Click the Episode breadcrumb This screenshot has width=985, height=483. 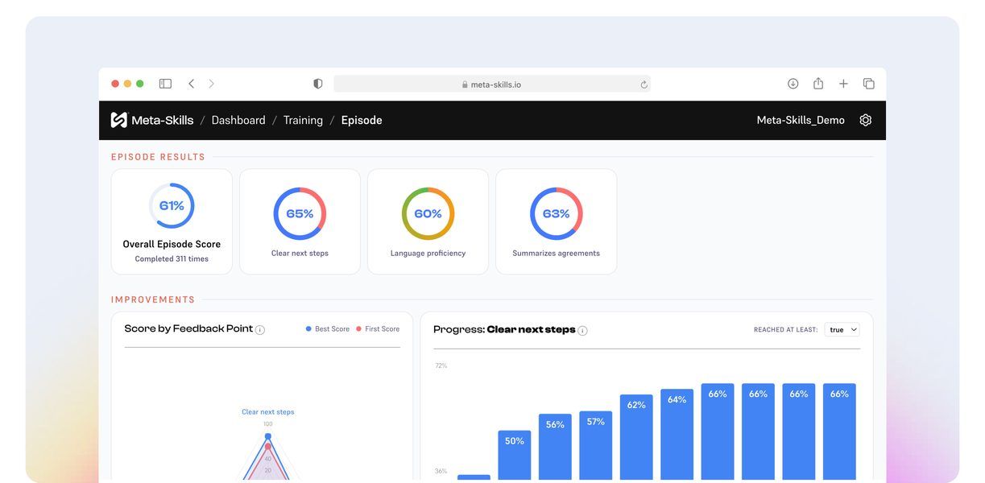362,120
